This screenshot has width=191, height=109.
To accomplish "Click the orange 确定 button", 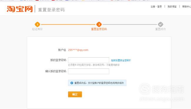I will [75, 94].
